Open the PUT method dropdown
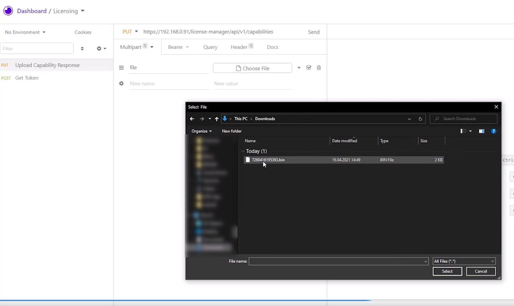Image resolution: width=514 pixels, height=306 pixels. click(130, 32)
